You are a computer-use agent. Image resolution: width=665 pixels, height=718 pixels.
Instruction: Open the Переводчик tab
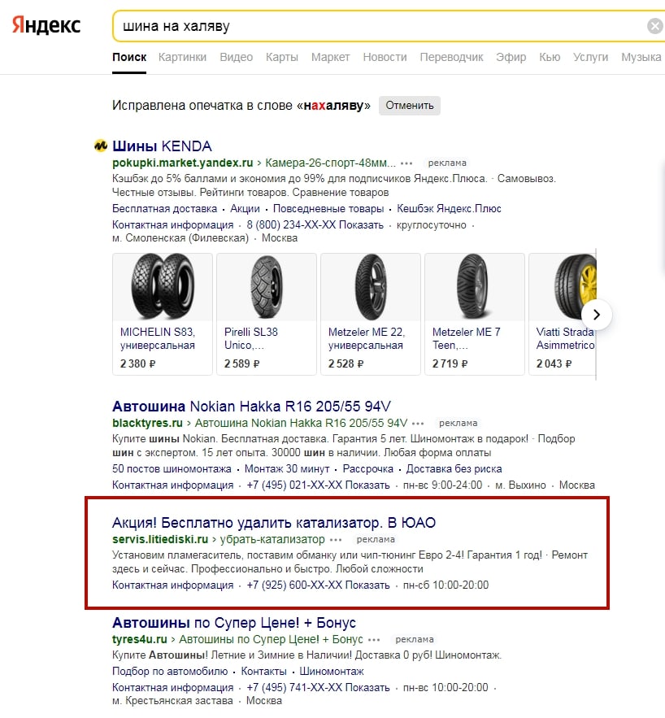452,57
